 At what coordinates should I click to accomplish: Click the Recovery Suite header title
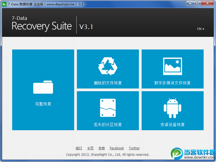(42, 26)
